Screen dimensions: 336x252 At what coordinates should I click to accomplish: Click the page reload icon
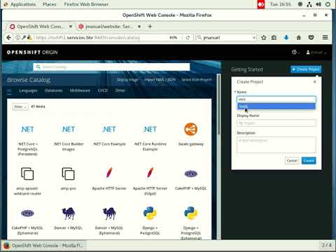point(188,38)
